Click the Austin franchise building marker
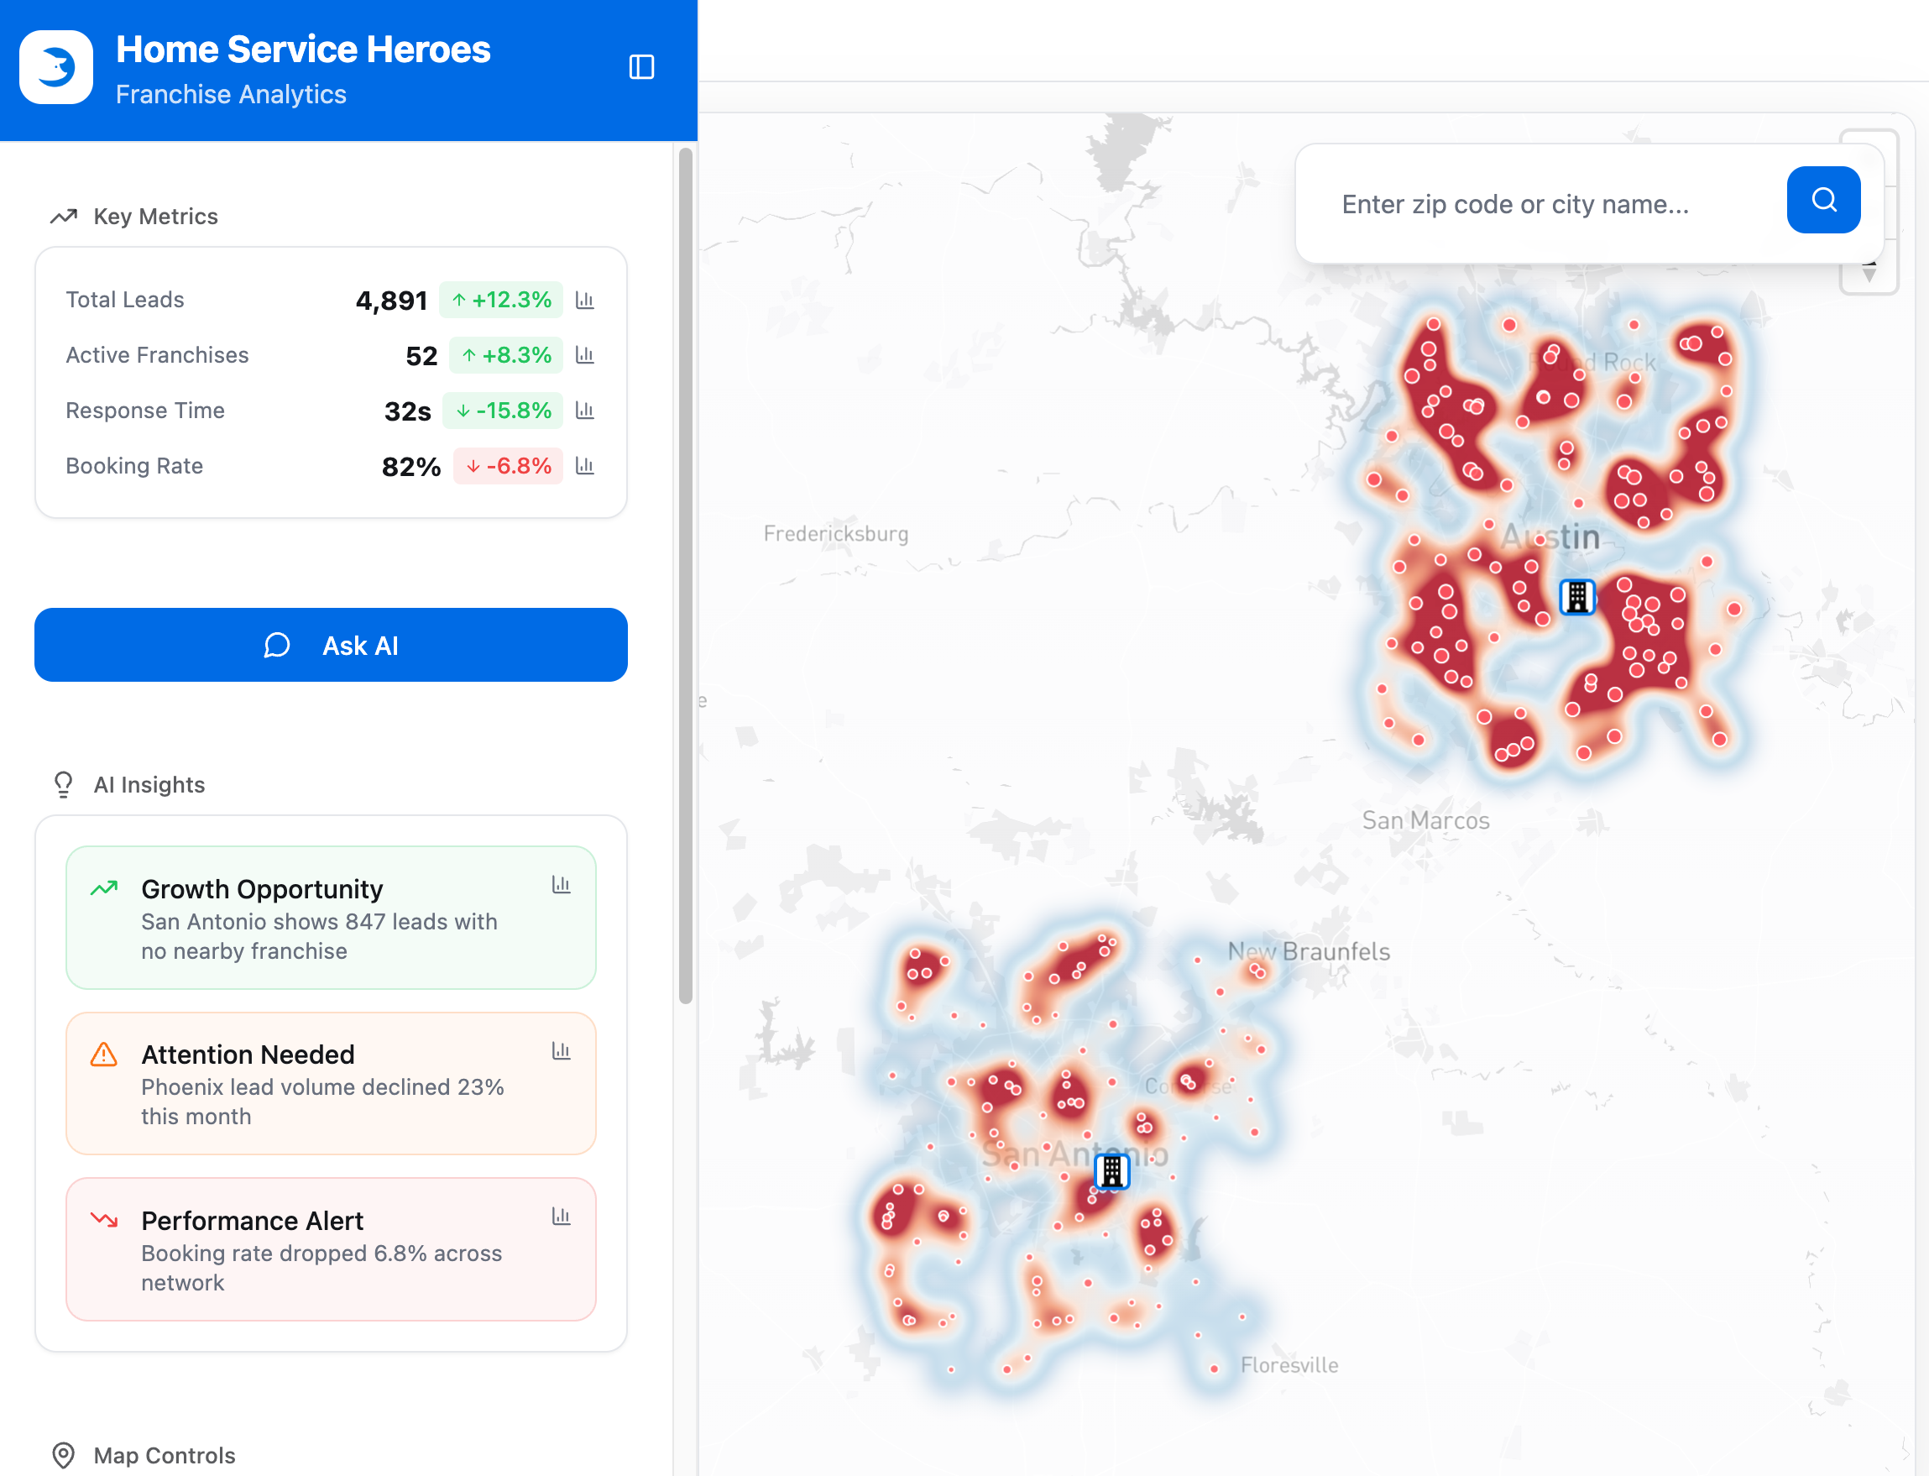Viewport: 1929px width, 1476px height. (1576, 598)
